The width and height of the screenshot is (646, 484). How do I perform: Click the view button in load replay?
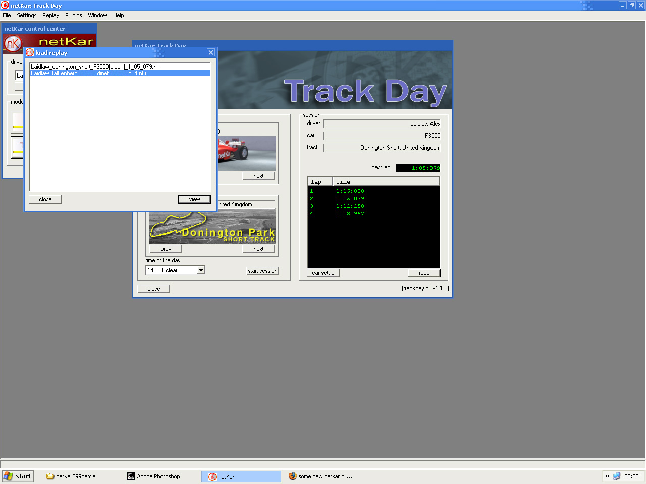[194, 199]
